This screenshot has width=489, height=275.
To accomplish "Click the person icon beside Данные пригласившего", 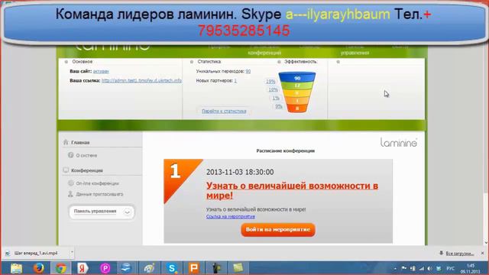I will coord(70,194).
